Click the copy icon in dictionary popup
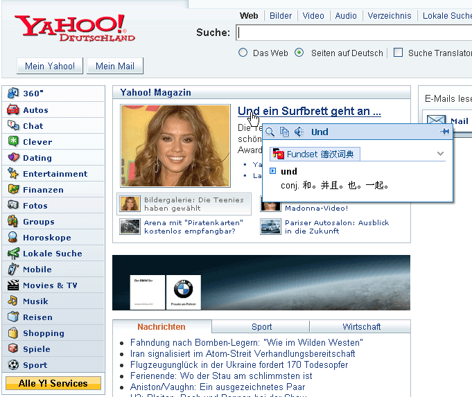Viewport: 472px width, 397px height. pos(284,132)
